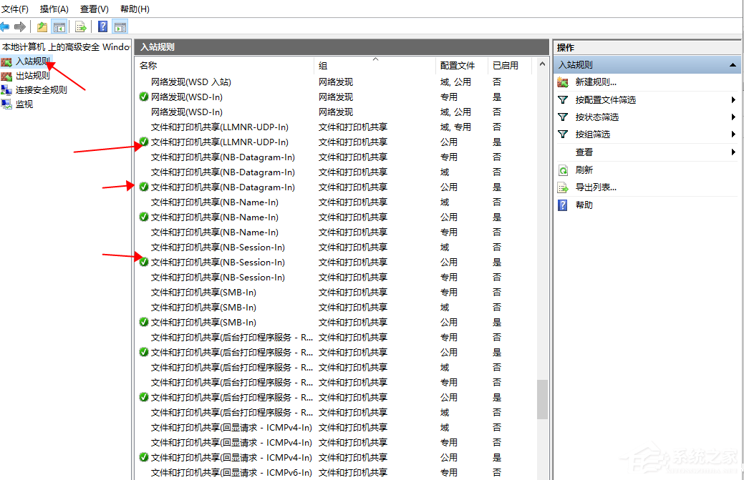Click the back navigation arrow icon
This screenshot has width=744, height=480.
[6, 26]
